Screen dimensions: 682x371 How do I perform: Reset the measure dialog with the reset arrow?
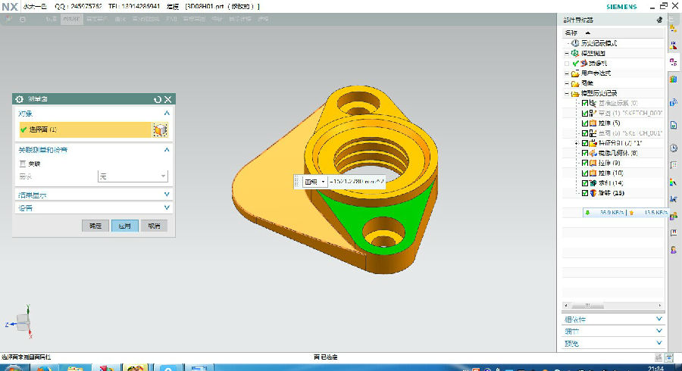tap(158, 99)
